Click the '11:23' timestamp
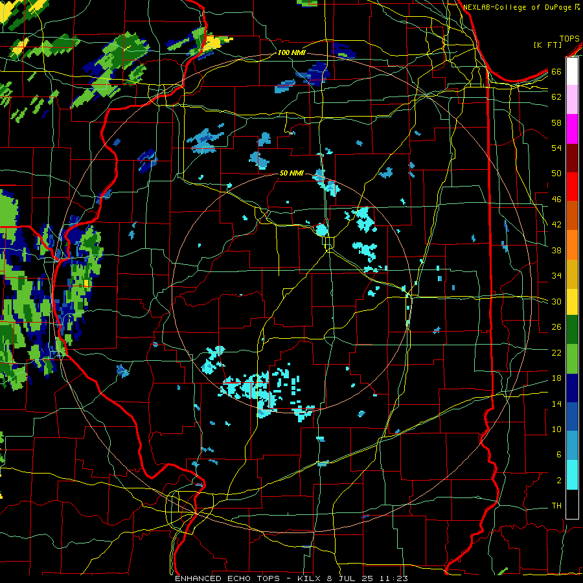This screenshot has height=583, width=583. (394, 578)
